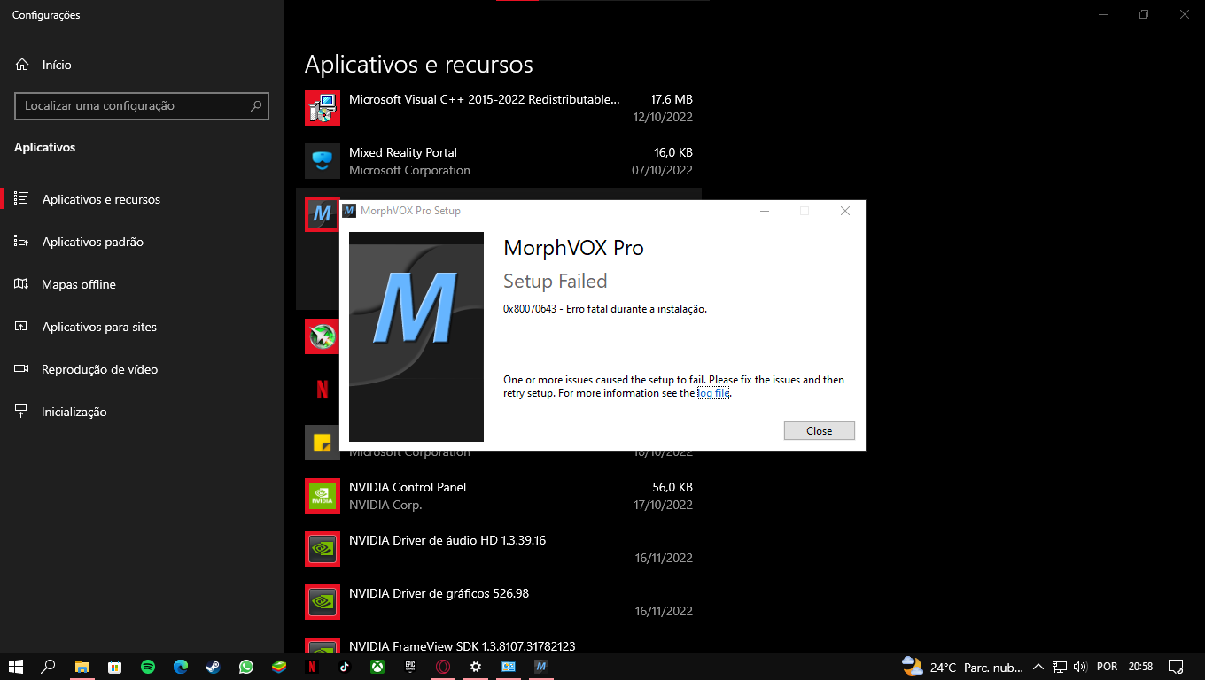Open Steam from the taskbar
The image size is (1205, 680).
[214, 667]
